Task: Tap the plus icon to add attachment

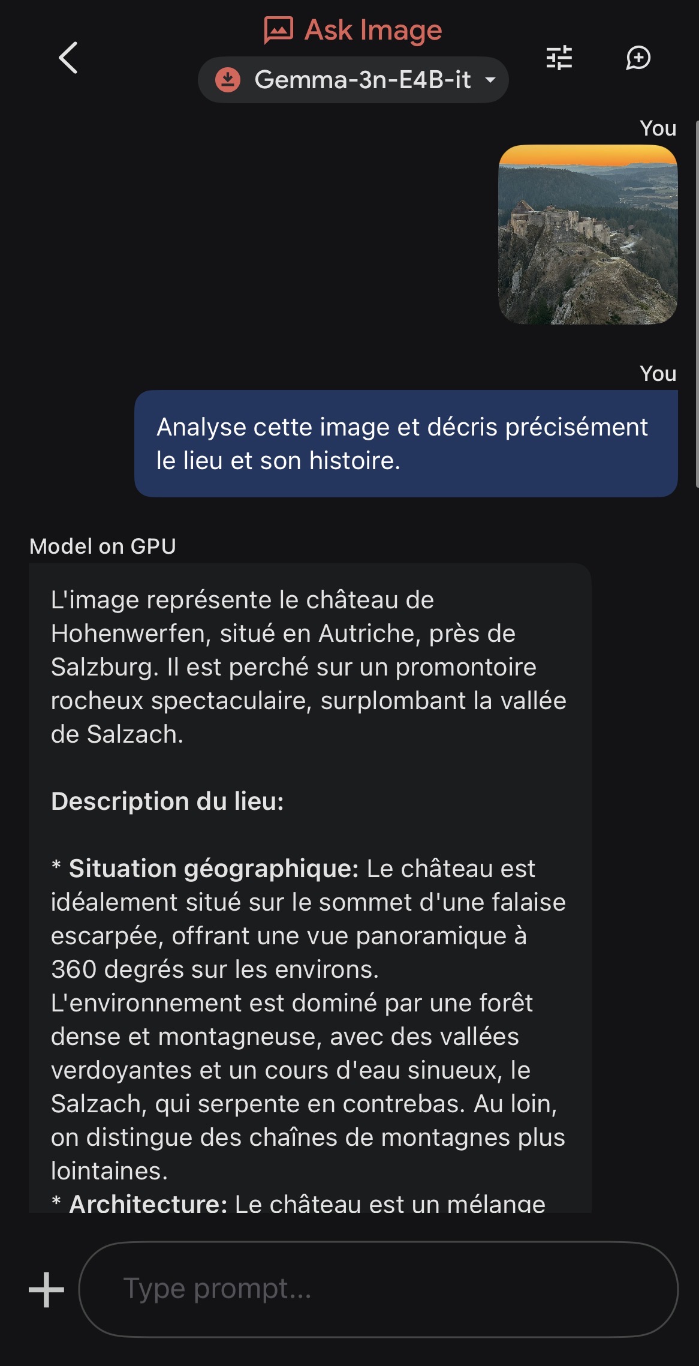Action: pos(46,1289)
